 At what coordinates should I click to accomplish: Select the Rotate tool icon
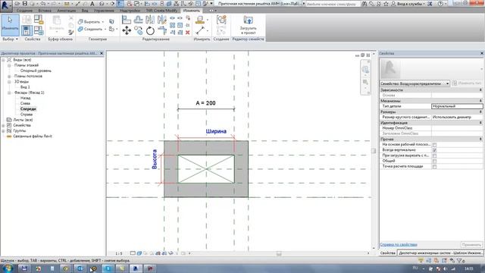tap(150, 30)
